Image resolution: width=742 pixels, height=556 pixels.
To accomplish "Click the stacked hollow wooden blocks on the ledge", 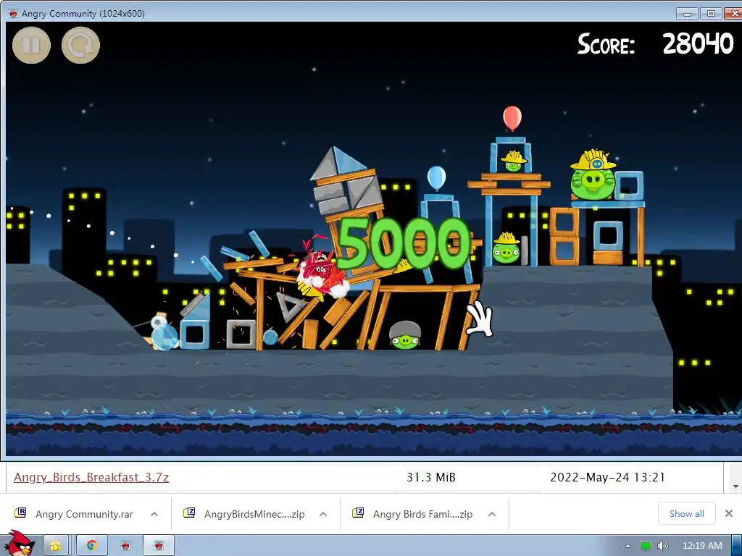I will (x=564, y=237).
